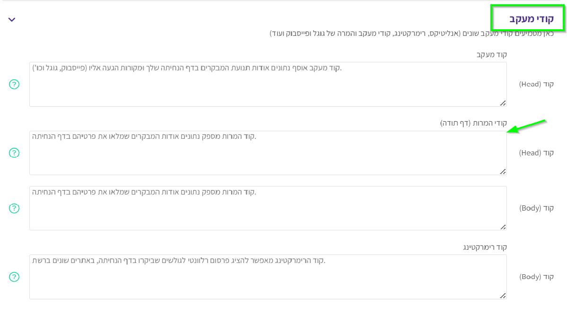This screenshot has height=313, width=567.
Task: Grab resize handle of conversion Head textarea
Action: pyautogui.click(x=503, y=171)
